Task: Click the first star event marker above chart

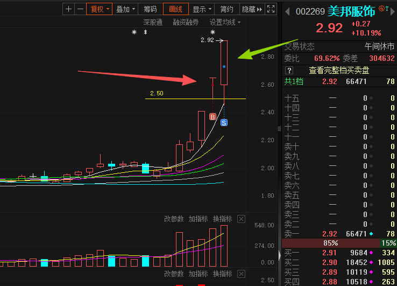Action: [134, 32]
